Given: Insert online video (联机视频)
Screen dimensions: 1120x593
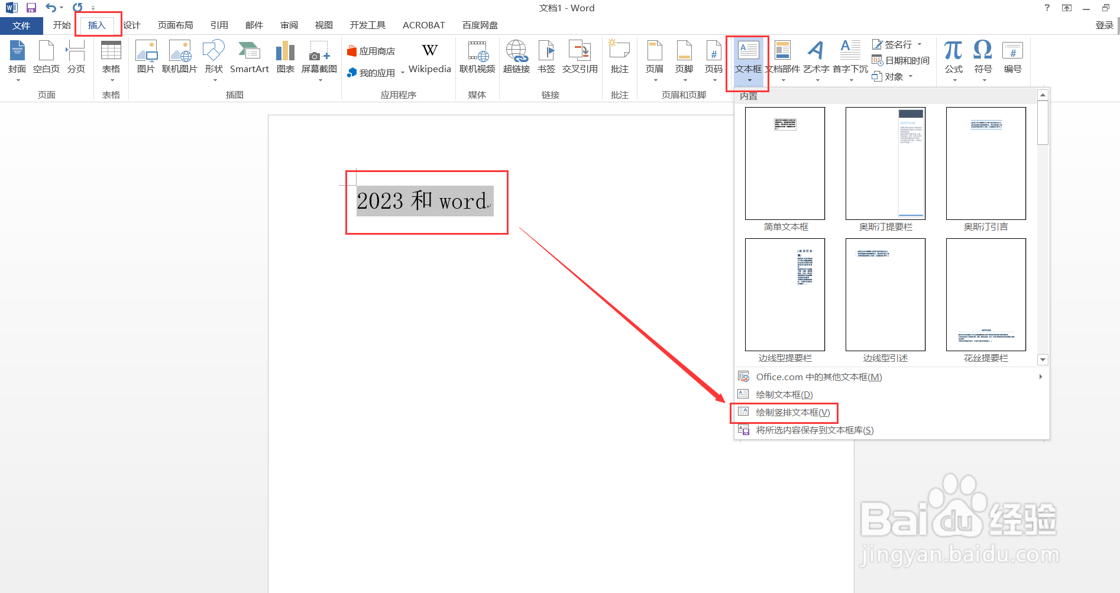Looking at the screenshot, I should click(477, 58).
